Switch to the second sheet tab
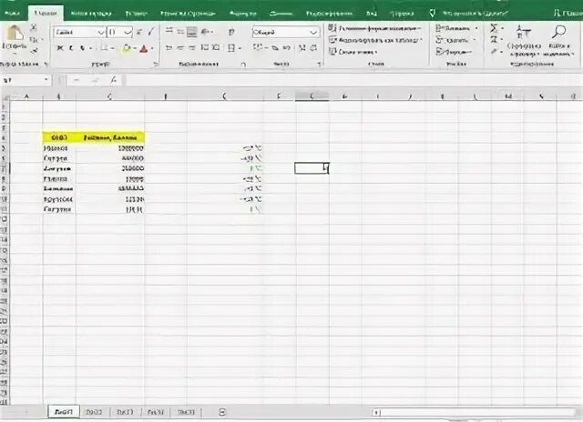 (x=94, y=412)
